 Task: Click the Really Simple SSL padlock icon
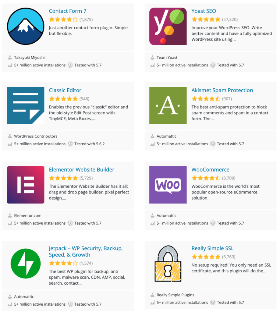(168, 264)
